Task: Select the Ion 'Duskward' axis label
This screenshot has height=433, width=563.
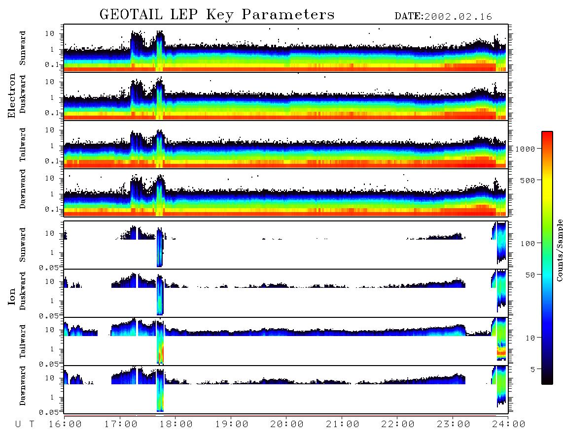Action: point(23,291)
